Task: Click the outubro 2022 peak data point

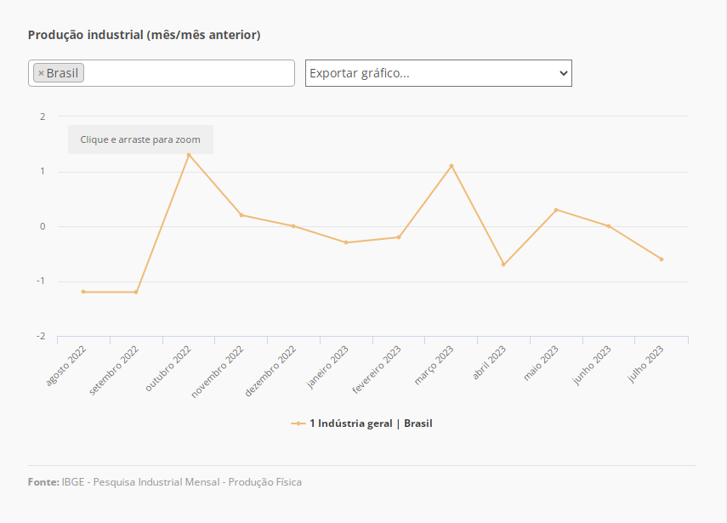Action: point(189,155)
